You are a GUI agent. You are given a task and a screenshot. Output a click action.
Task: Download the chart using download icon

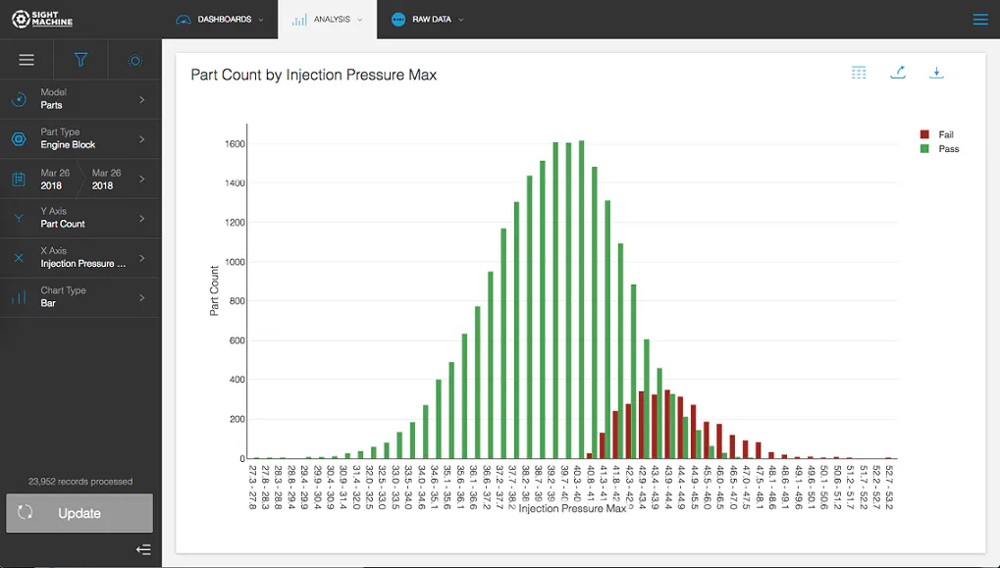pos(936,73)
